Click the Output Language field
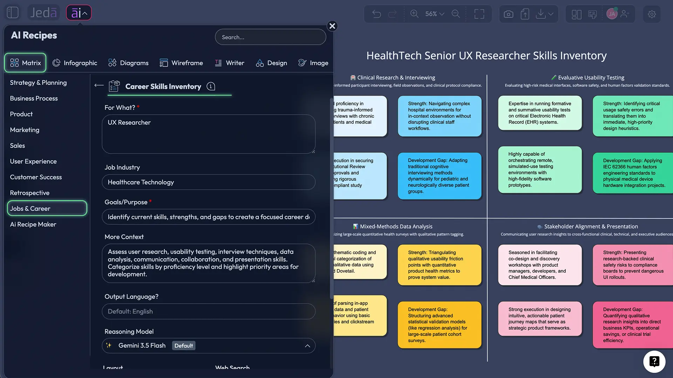This screenshot has width=673, height=378. coord(209,311)
